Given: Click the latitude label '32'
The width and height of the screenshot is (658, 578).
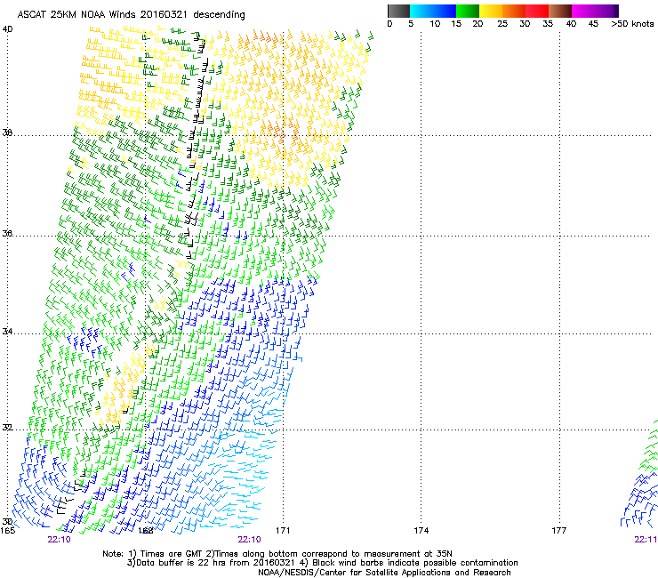Looking at the screenshot, I should coord(7,428).
